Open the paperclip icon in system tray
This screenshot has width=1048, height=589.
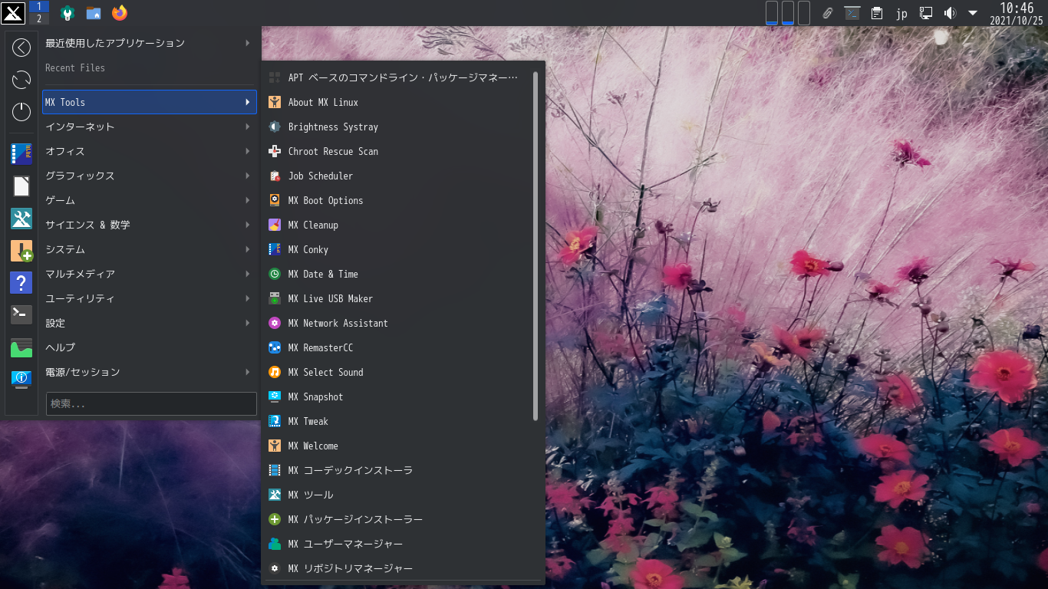coord(827,13)
